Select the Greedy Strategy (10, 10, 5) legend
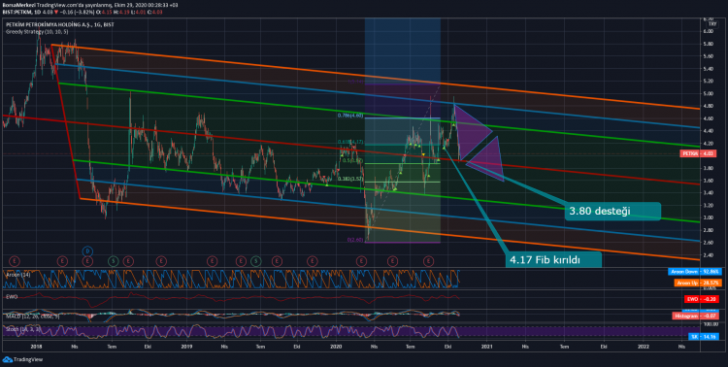The width and height of the screenshot is (728, 367). (37, 32)
